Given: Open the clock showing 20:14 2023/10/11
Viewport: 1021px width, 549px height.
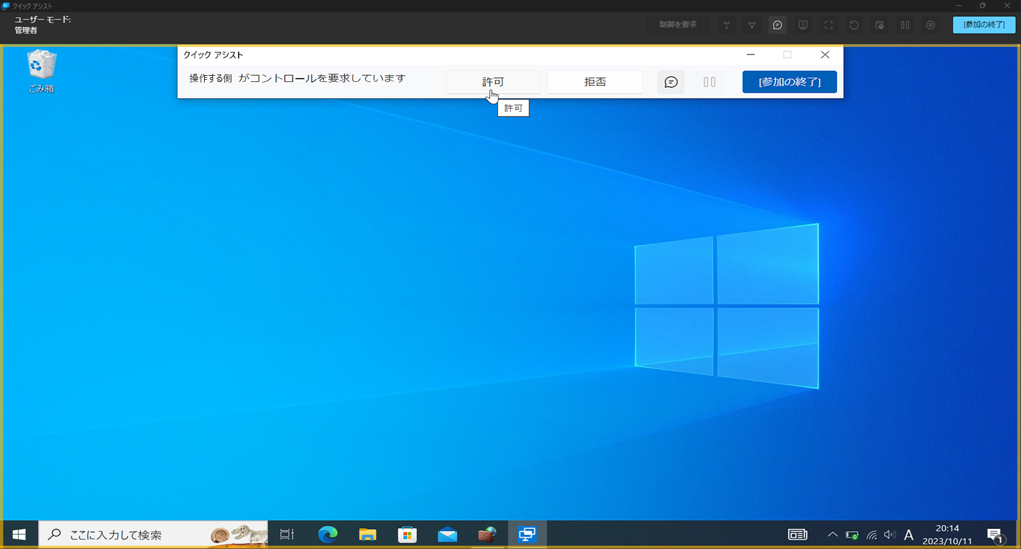Looking at the screenshot, I should (x=946, y=535).
